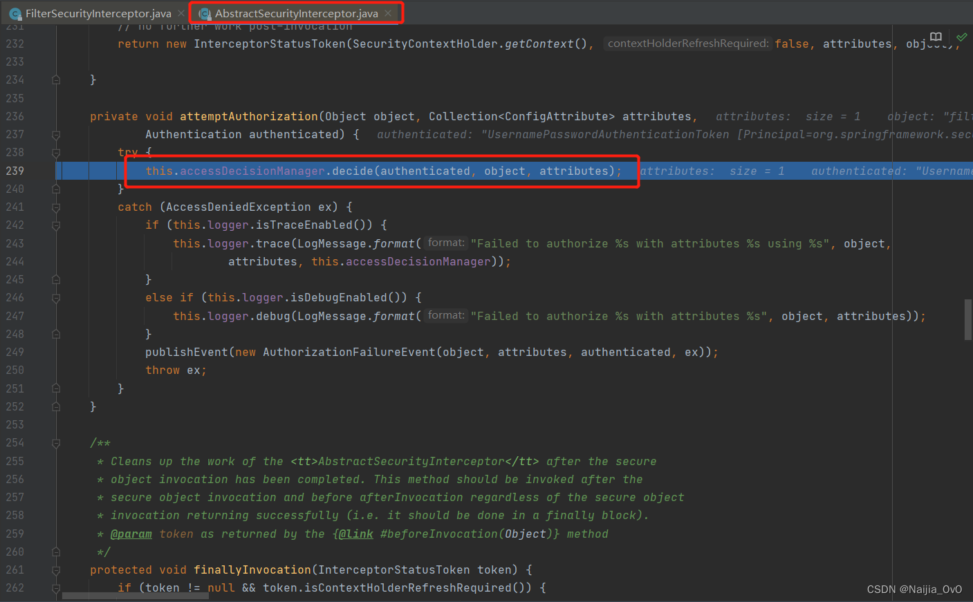
Task: Toggle Reader Mode book icon
Action: pyautogui.click(x=936, y=37)
